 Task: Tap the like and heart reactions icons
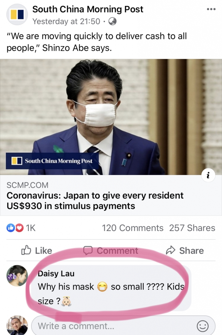(15, 228)
